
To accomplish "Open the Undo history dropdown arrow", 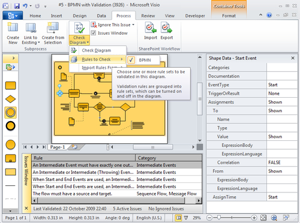I will click(31, 6).
